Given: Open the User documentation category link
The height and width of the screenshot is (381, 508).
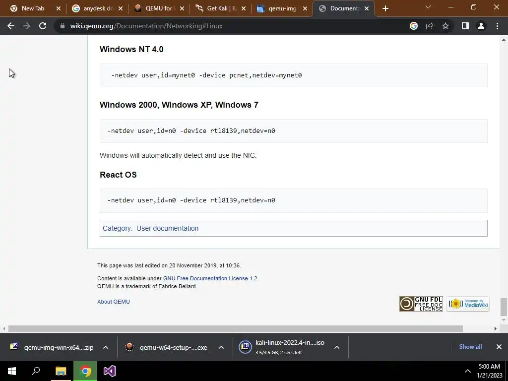Looking at the screenshot, I should tap(167, 228).
